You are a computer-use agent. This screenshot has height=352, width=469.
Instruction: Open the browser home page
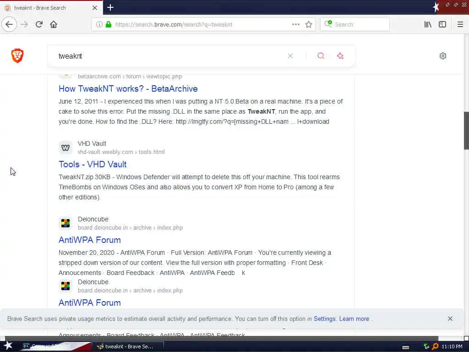(x=54, y=24)
